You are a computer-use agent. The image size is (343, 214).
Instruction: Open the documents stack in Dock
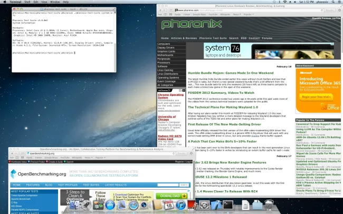click(x=245, y=205)
